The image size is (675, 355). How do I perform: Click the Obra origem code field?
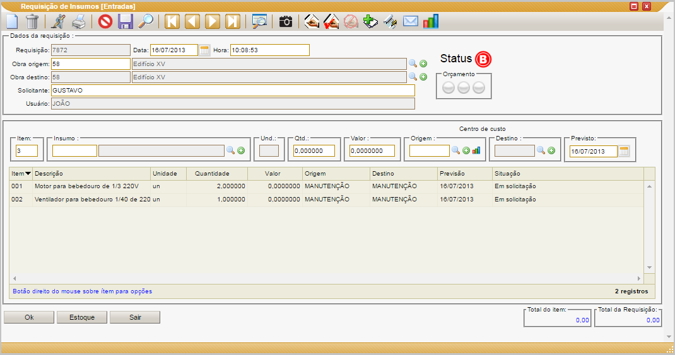pyautogui.click(x=90, y=64)
